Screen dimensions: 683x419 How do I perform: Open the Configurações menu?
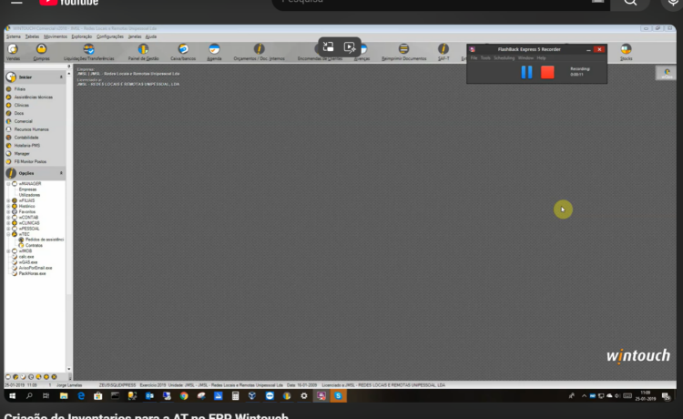tap(110, 36)
